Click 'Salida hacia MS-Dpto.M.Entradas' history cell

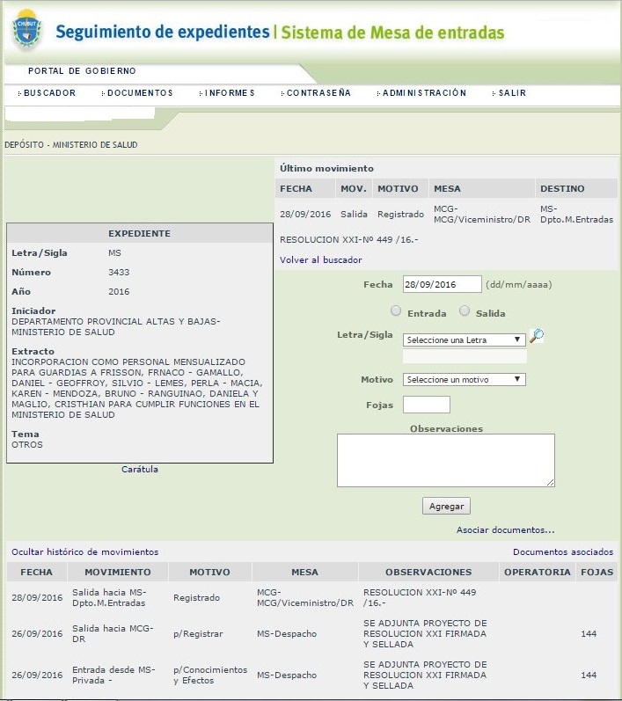[109, 597]
